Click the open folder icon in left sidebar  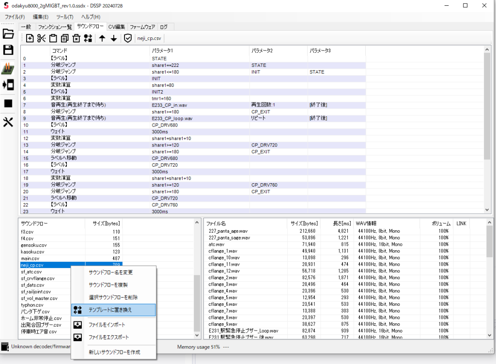[x=8, y=34]
